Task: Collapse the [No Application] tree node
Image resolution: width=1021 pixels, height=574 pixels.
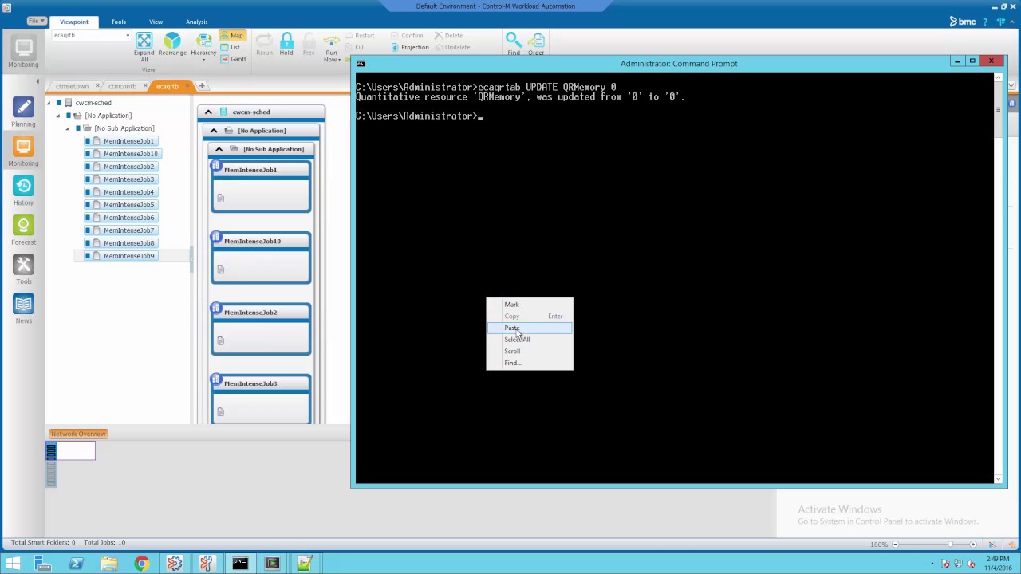Action: click(x=58, y=116)
